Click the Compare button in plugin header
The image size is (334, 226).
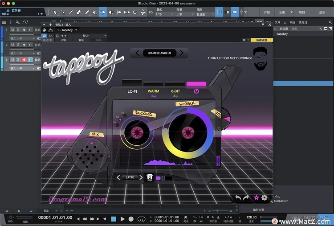tap(64, 40)
